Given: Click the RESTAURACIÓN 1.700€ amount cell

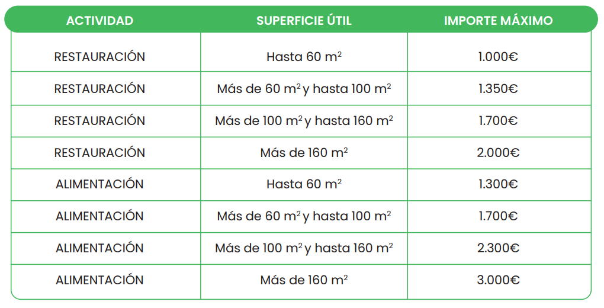Looking at the screenshot, I should pyautogui.click(x=499, y=121).
